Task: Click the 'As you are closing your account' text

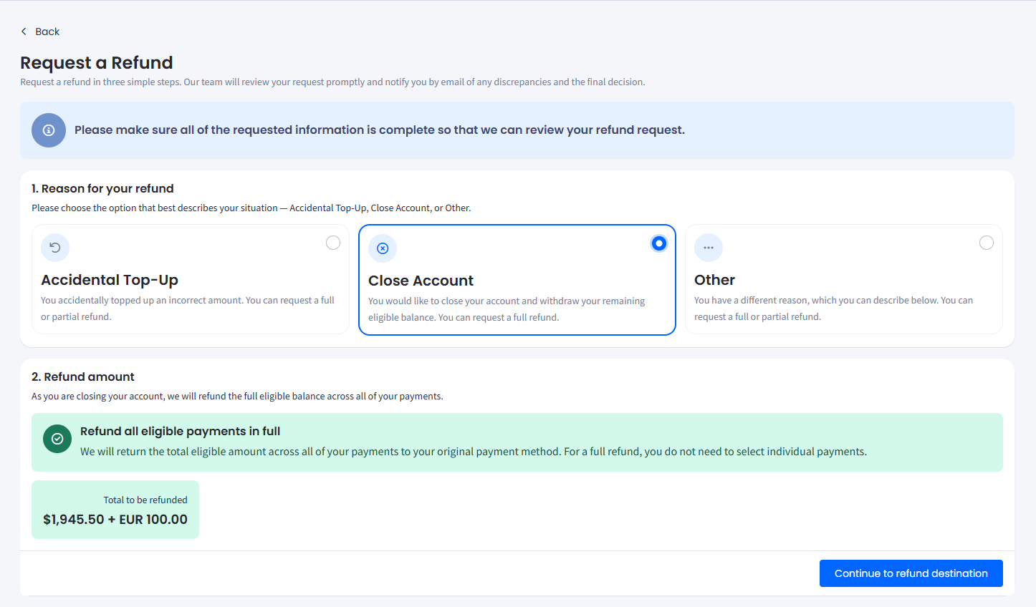Action: pos(237,396)
